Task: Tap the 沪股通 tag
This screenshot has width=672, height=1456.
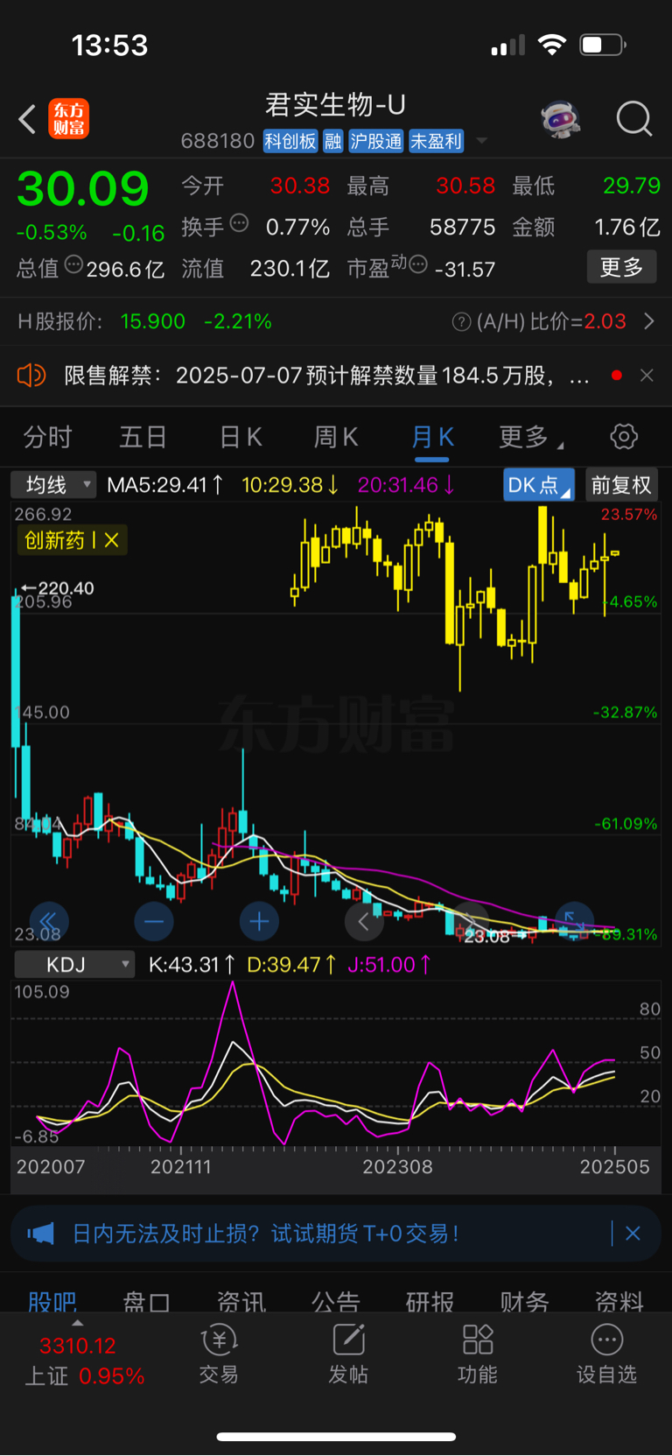Action: pyautogui.click(x=375, y=141)
